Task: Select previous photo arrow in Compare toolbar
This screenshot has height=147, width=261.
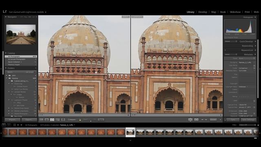Action: pos(202,120)
